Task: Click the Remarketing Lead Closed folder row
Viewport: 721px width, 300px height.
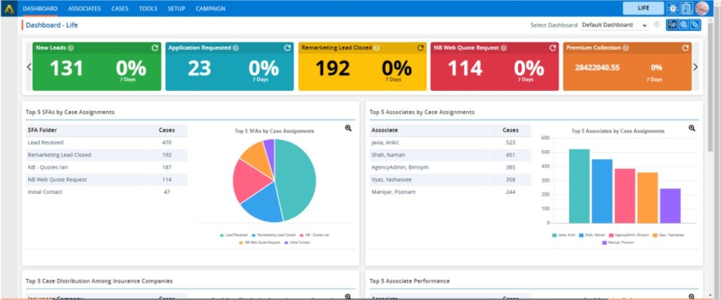Action: [x=59, y=155]
